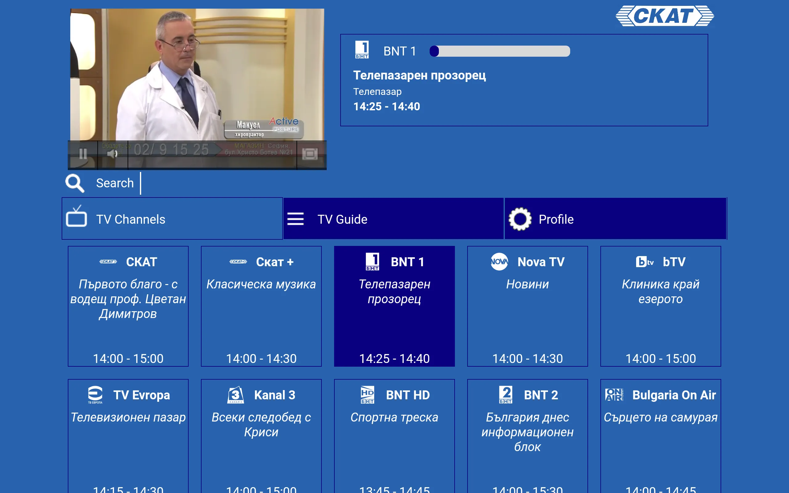This screenshot has width=789, height=493.
Task: Click the BNT HD channel name
Action: 408,395
